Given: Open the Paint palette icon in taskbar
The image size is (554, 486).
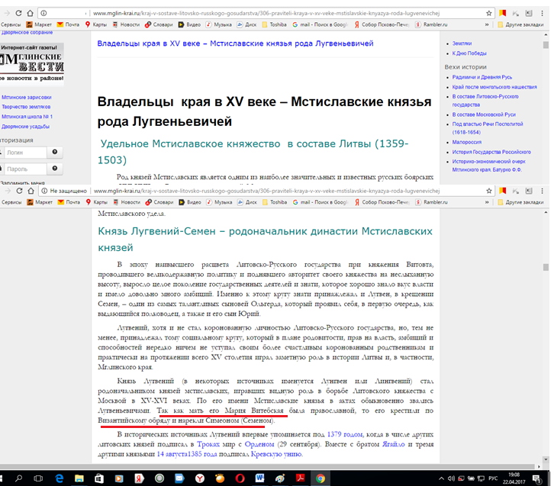Looking at the screenshot, I should click(280, 478).
